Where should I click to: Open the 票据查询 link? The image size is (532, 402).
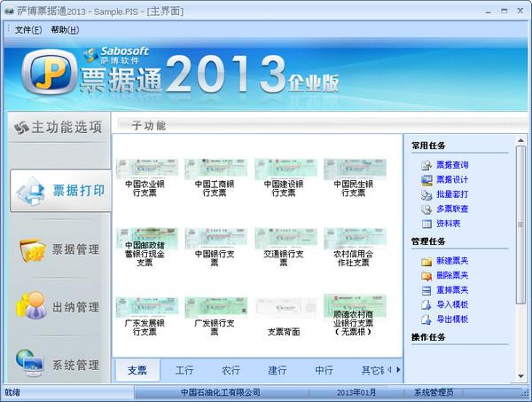pos(452,165)
